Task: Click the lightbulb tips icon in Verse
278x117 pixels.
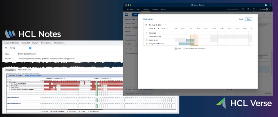Action: coord(248,9)
